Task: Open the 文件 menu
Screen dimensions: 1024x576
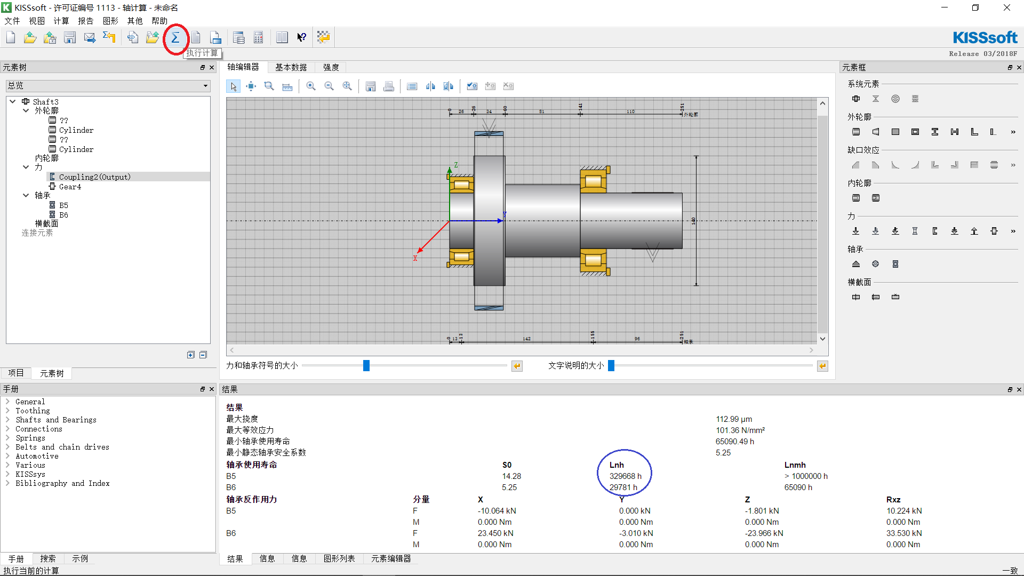Action: [12, 21]
